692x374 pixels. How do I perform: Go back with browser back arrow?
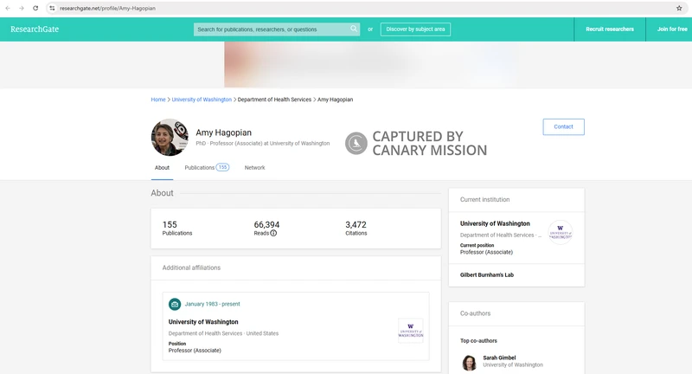8,8
